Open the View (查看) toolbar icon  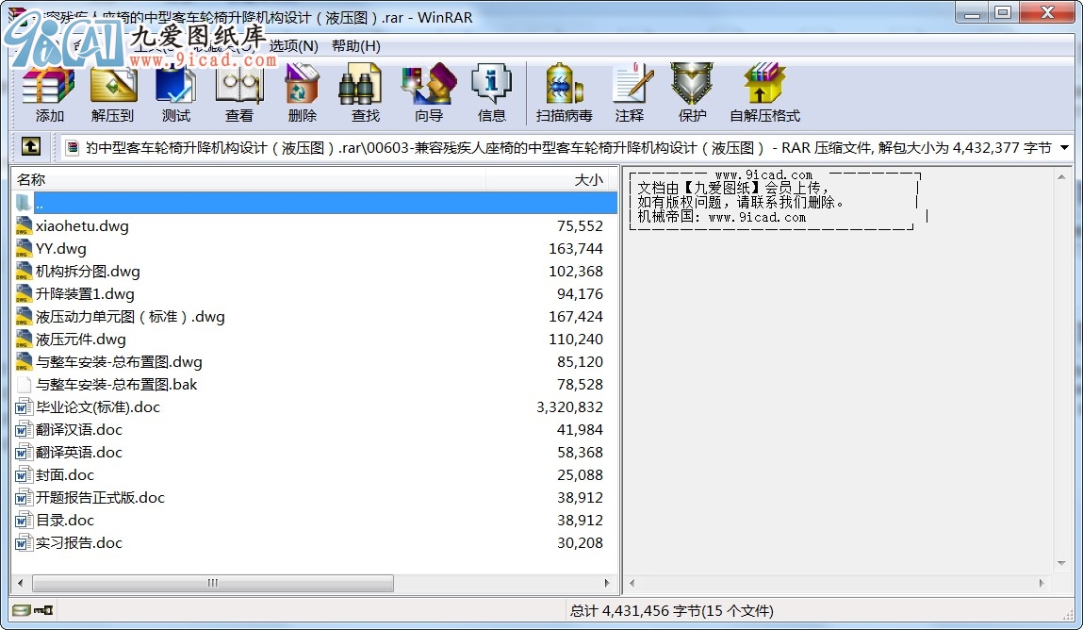click(238, 94)
